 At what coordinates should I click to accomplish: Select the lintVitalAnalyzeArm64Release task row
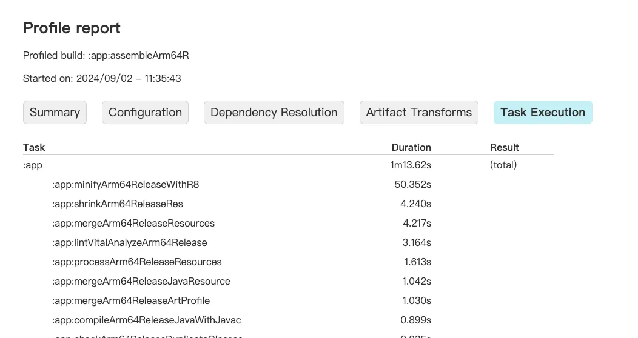pyautogui.click(x=130, y=242)
